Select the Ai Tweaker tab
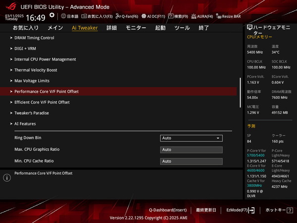Screen dimensions: 297x223 (85, 28)
